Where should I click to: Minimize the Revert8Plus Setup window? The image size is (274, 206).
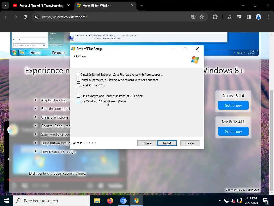pos(173,49)
